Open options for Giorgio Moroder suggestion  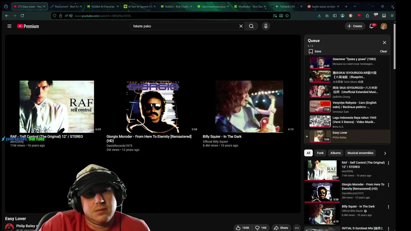389,185
